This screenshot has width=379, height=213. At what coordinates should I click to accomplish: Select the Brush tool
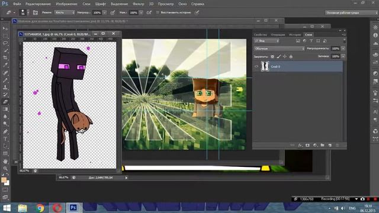[x=5, y=80]
